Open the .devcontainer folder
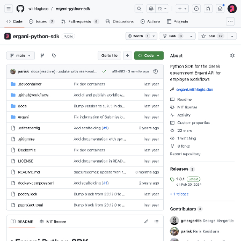Image resolution: width=241 pixels, height=241 pixels. tap(30, 84)
